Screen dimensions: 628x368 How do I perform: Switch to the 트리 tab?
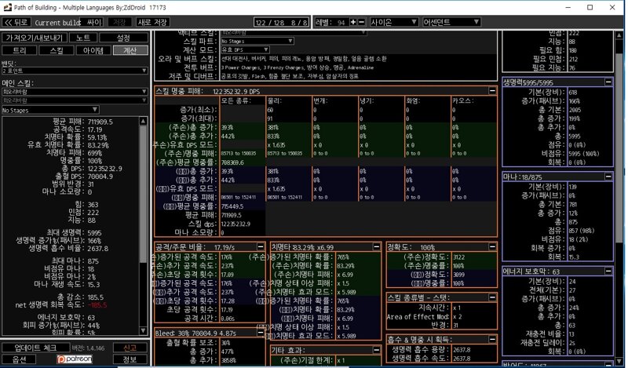19,50
